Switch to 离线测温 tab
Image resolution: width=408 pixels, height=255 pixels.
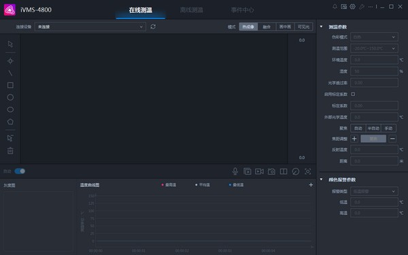(x=192, y=10)
